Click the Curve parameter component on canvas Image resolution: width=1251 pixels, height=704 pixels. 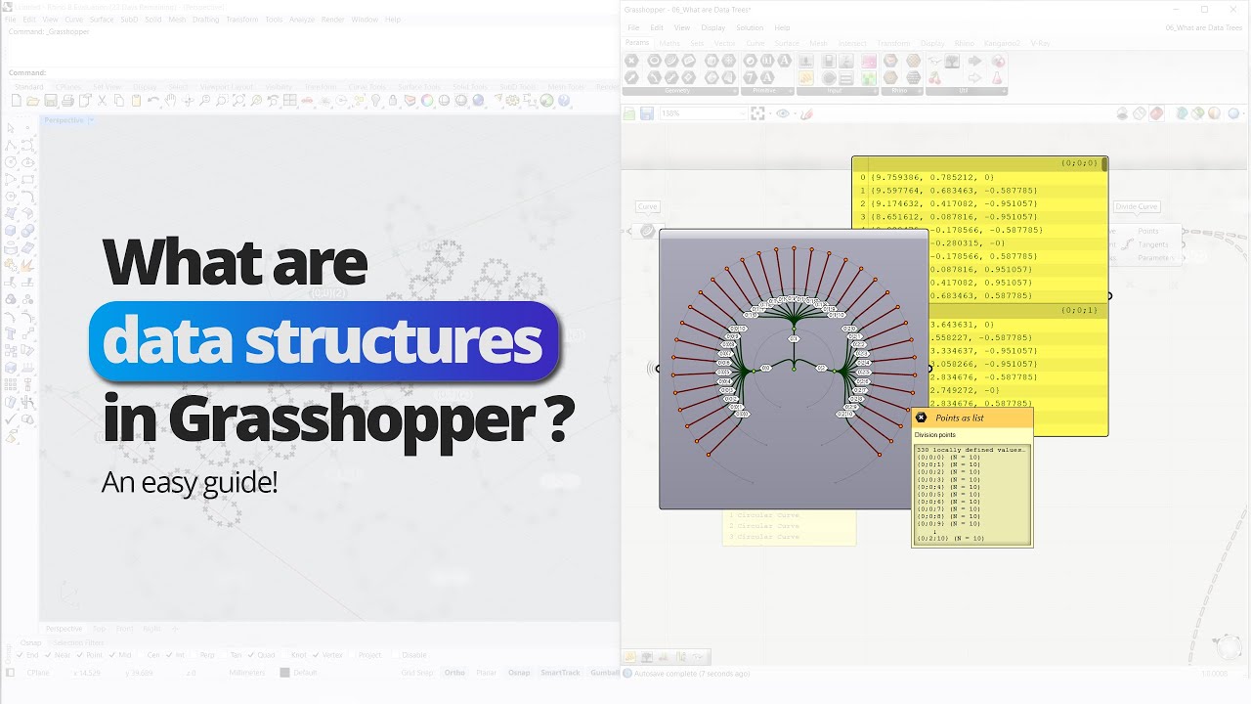647,231
